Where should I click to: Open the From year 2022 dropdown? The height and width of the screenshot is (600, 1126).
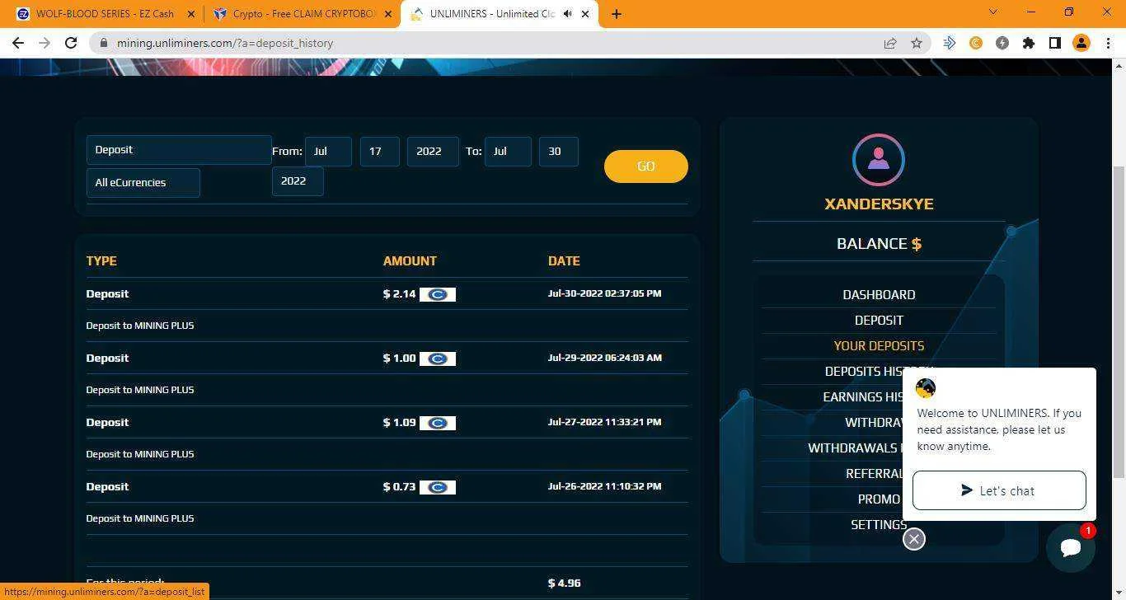pyautogui.click(x=433, y=152)
